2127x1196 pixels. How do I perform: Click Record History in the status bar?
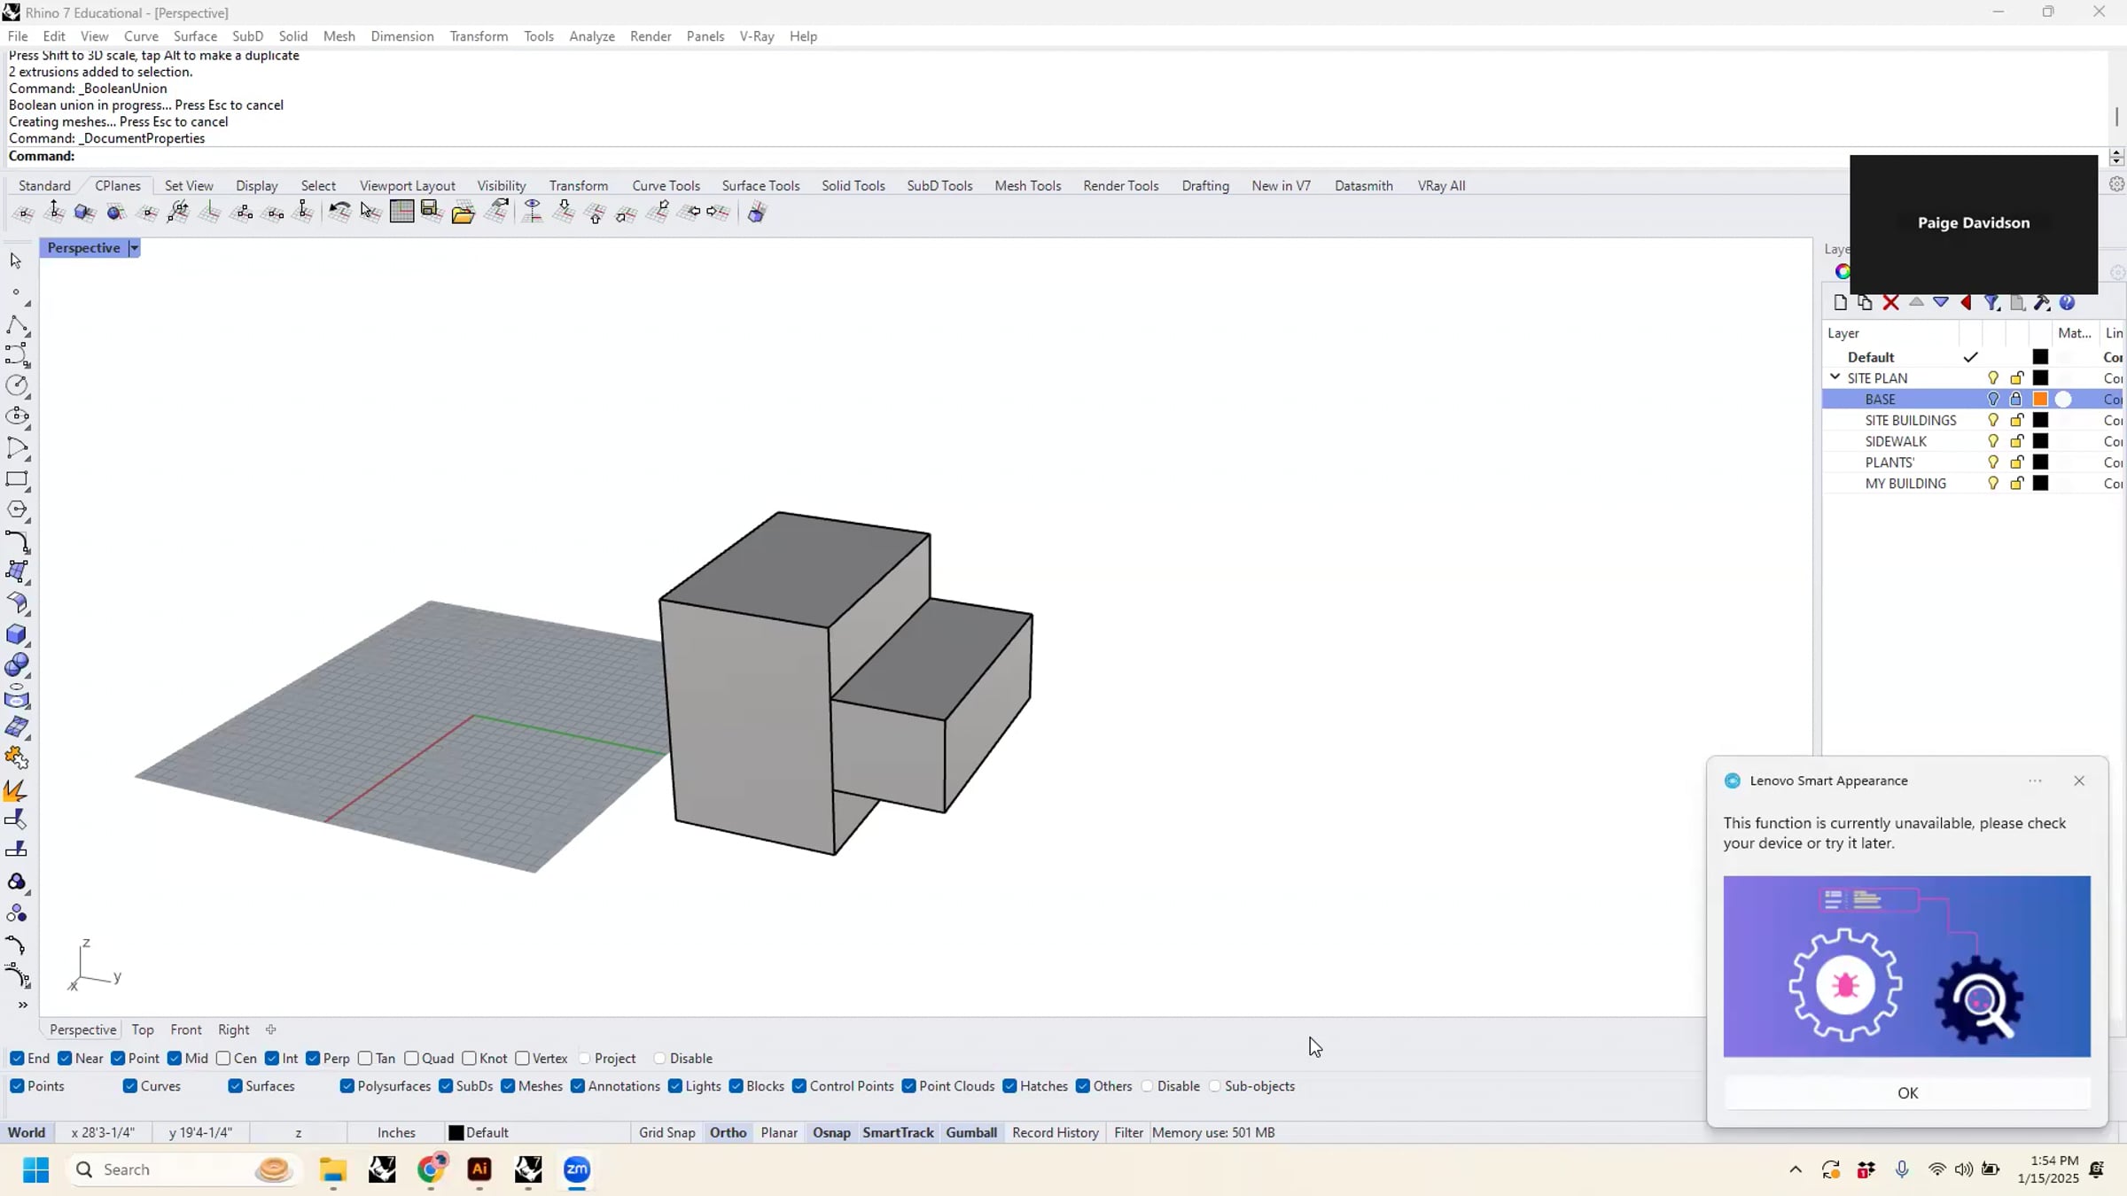pos(1055,1132)
